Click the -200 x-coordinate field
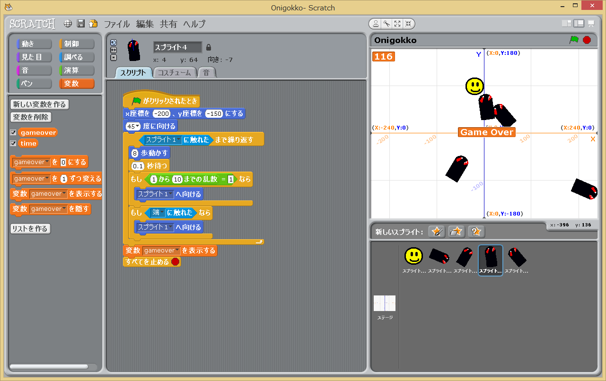 161,114
